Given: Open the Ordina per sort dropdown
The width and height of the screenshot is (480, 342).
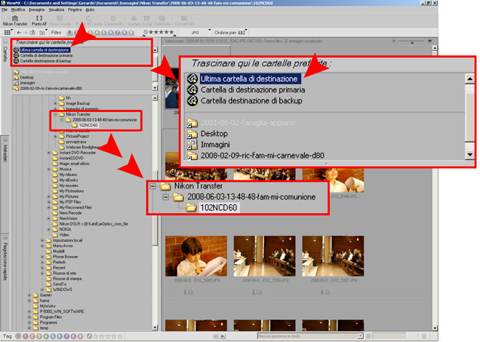Looking at the screenshot, I should (x=231, y=33).
